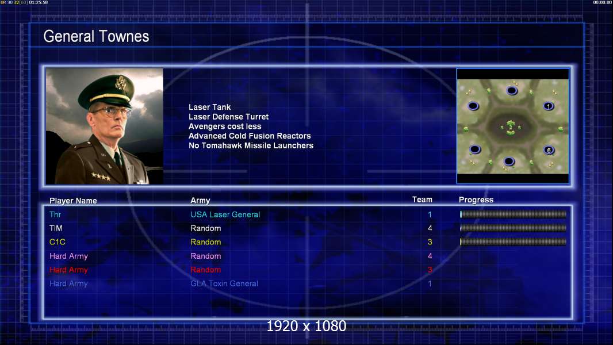Click the TIM loading progress bar
The width and height of the screenshot is (613, 345).
pyautogui.click(x=513, y=228)
